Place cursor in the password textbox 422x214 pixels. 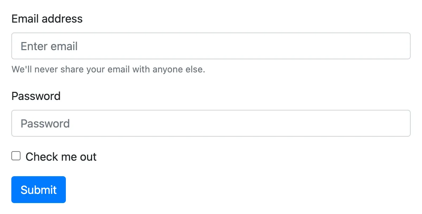click(211, 123)
